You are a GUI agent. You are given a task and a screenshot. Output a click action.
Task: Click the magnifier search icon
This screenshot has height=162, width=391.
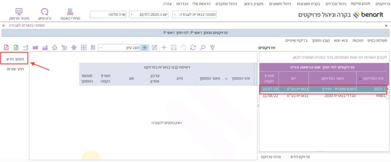203,47
